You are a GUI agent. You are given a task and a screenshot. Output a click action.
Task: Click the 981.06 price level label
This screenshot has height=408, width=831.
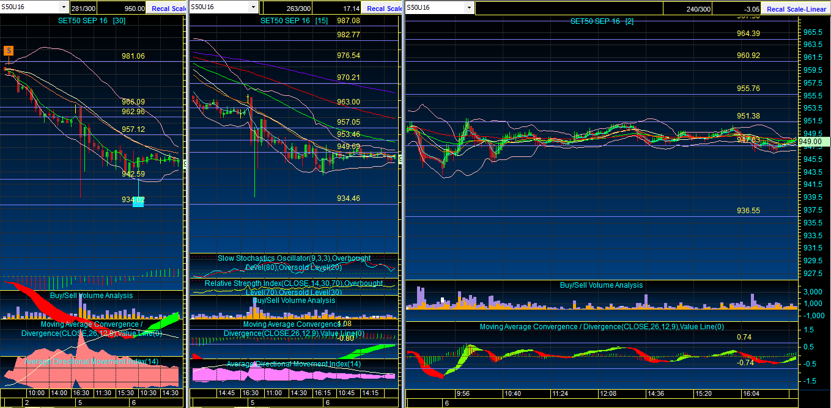pos(133,56)
